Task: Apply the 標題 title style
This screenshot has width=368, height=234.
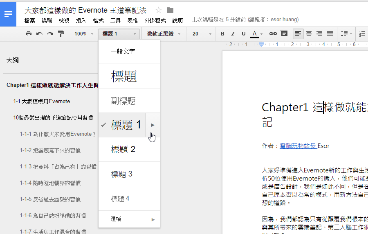Action: point(129,76)
